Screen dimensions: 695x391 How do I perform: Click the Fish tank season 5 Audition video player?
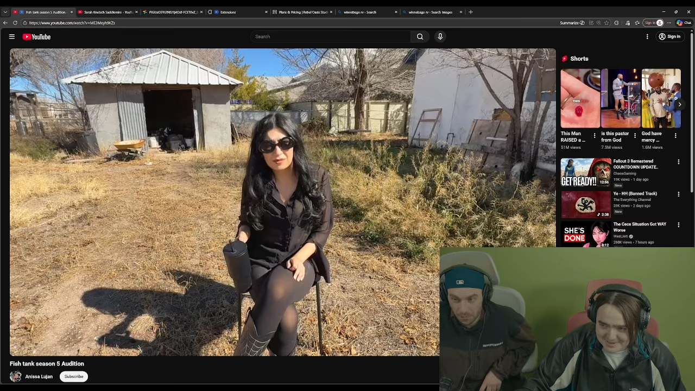pos(282,202)
